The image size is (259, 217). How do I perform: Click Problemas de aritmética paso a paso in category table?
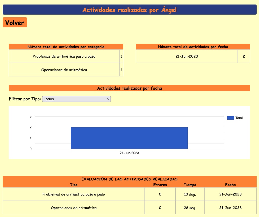[64, 56]
